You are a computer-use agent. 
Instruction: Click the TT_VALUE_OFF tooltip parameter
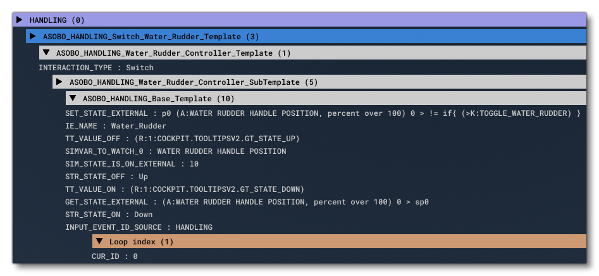click(x=182, y=139)
